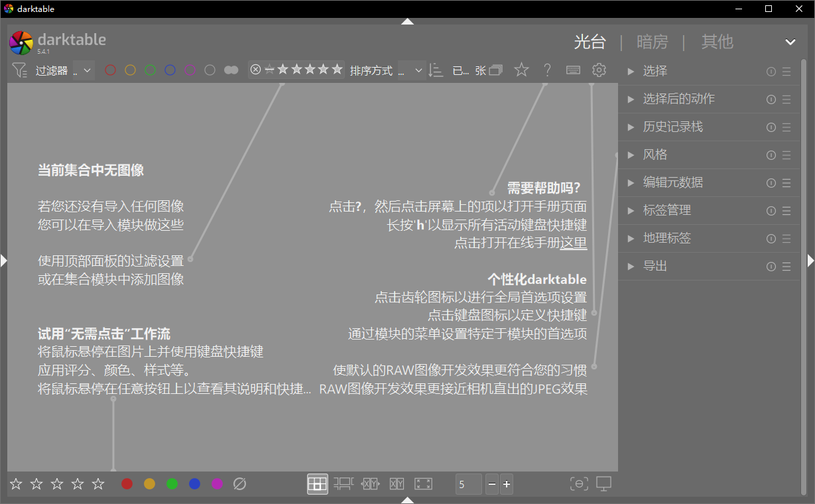Enter full preview mode via its bottom icon
Viewport: 815px width, 504px height.
click(423, 483)
